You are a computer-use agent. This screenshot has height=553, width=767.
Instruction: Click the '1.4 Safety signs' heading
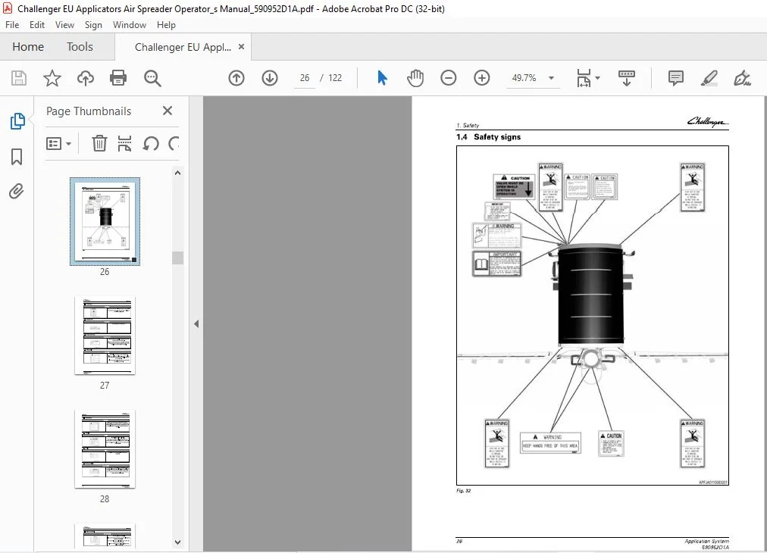[x=488, y=137]
